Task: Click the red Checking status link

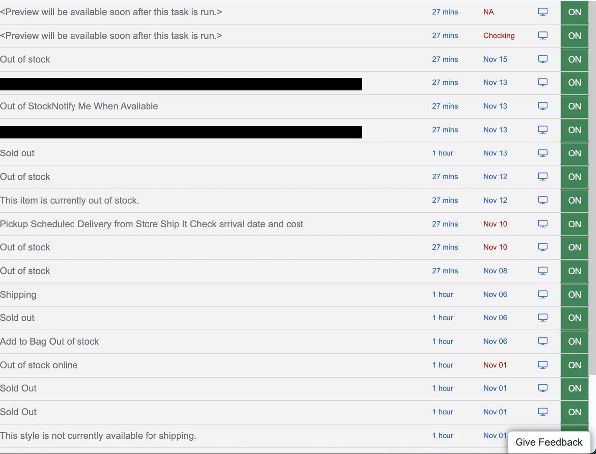Action: point(499,36)
